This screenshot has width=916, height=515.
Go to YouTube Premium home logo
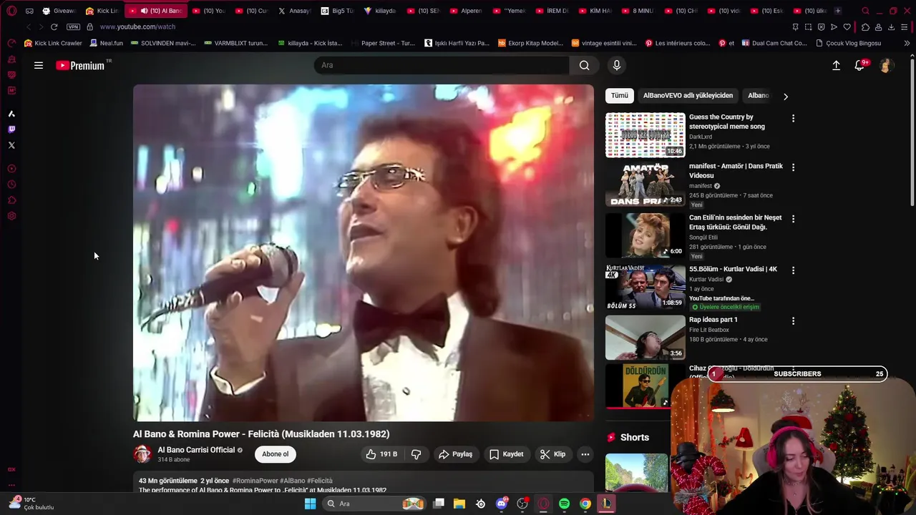[x=80, y=66]
